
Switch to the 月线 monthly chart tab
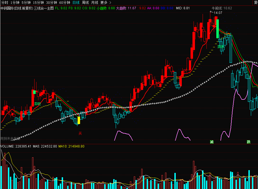click(95, 3)
